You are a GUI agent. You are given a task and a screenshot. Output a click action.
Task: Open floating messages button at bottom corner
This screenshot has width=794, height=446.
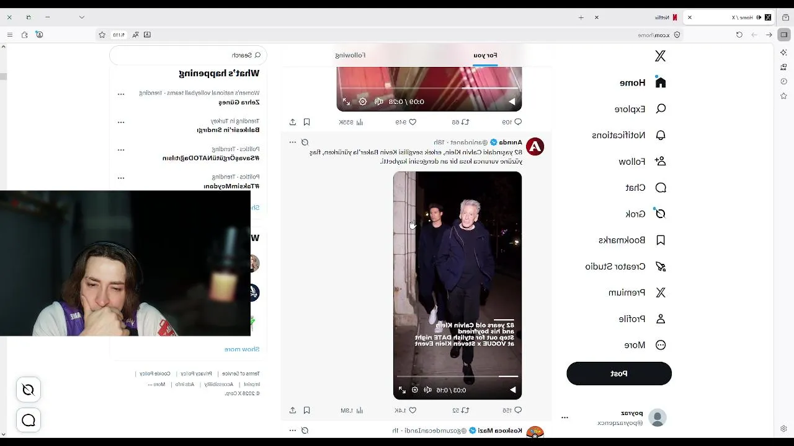[x=29, y=421]
